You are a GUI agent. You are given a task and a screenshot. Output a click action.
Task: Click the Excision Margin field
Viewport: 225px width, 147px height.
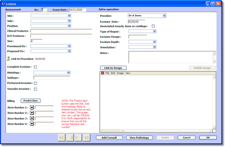[138, 37]
